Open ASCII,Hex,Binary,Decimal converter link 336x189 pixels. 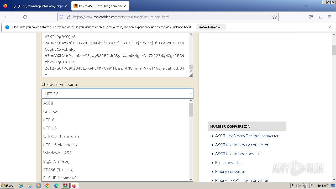[247, 136]
